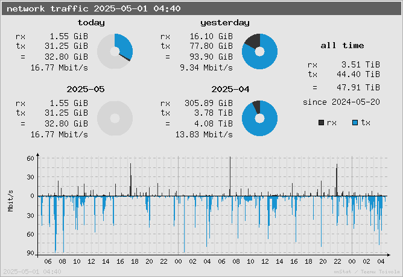Click the 'since 2024-05-20' text
This screenshot has height=277, width=403.
pos(341,102)
